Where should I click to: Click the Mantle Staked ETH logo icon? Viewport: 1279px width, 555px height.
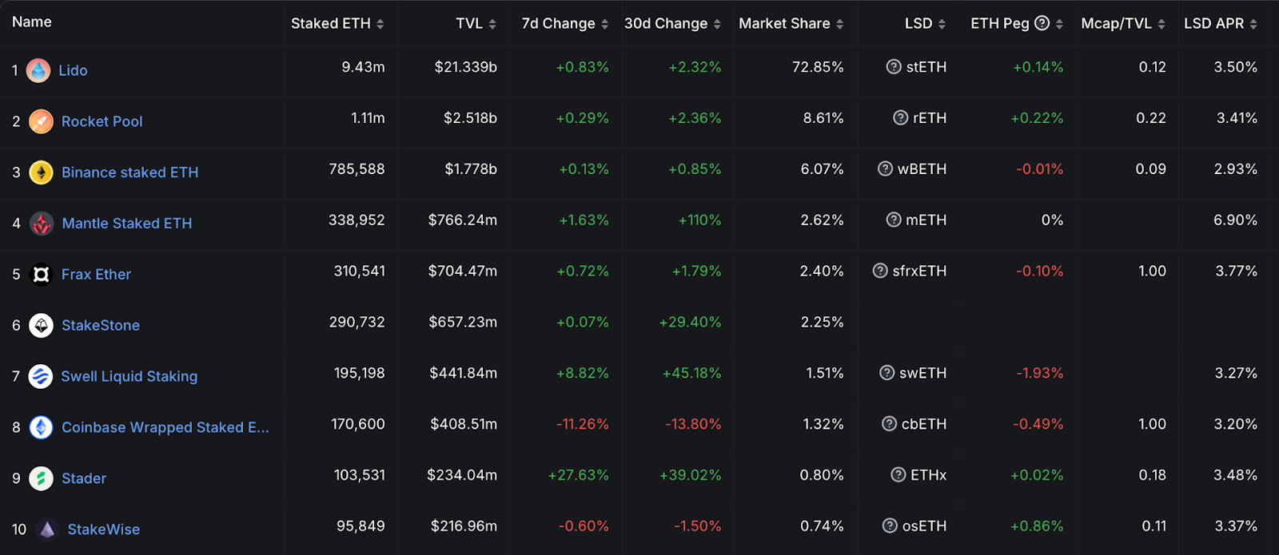42,224
